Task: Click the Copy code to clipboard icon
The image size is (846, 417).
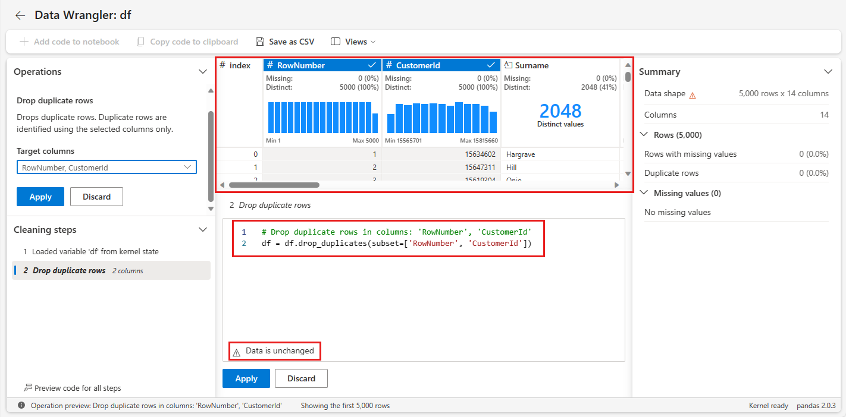Action: [x=140, y=42]
